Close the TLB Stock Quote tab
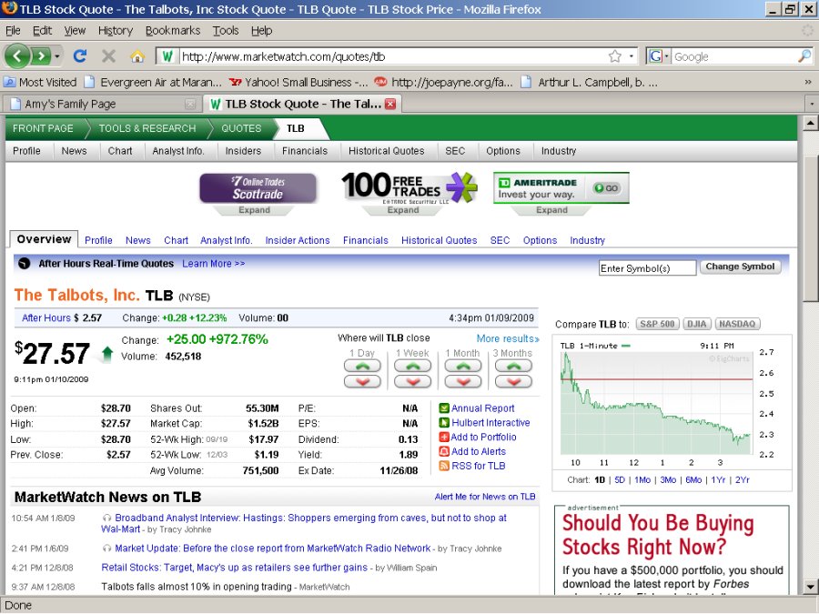Image resolution: width=819 pixels, height=614 pixels. coord(390,104)
